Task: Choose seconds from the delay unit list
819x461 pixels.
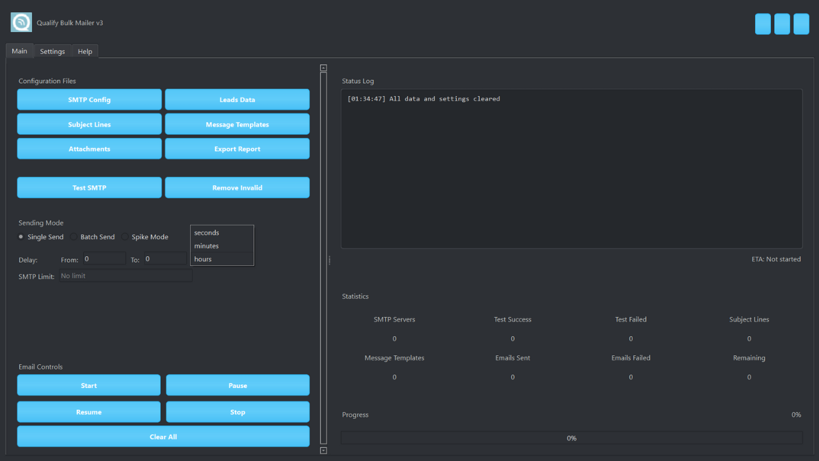Action: point(222,232)
